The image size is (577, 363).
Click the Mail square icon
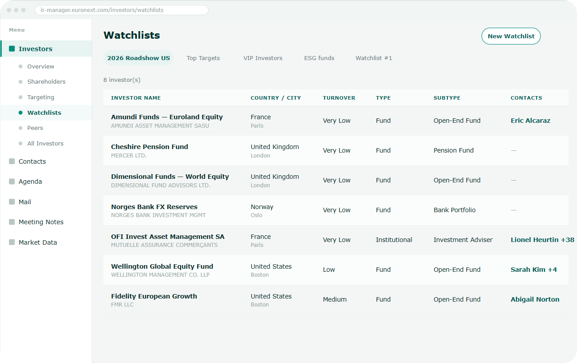(12, 202)
